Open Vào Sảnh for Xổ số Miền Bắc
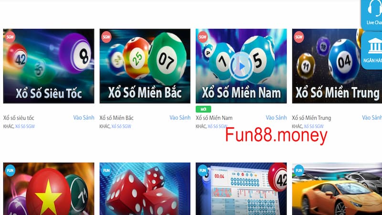This screenshot has height=215, width=382. click(x=180, y=118)
